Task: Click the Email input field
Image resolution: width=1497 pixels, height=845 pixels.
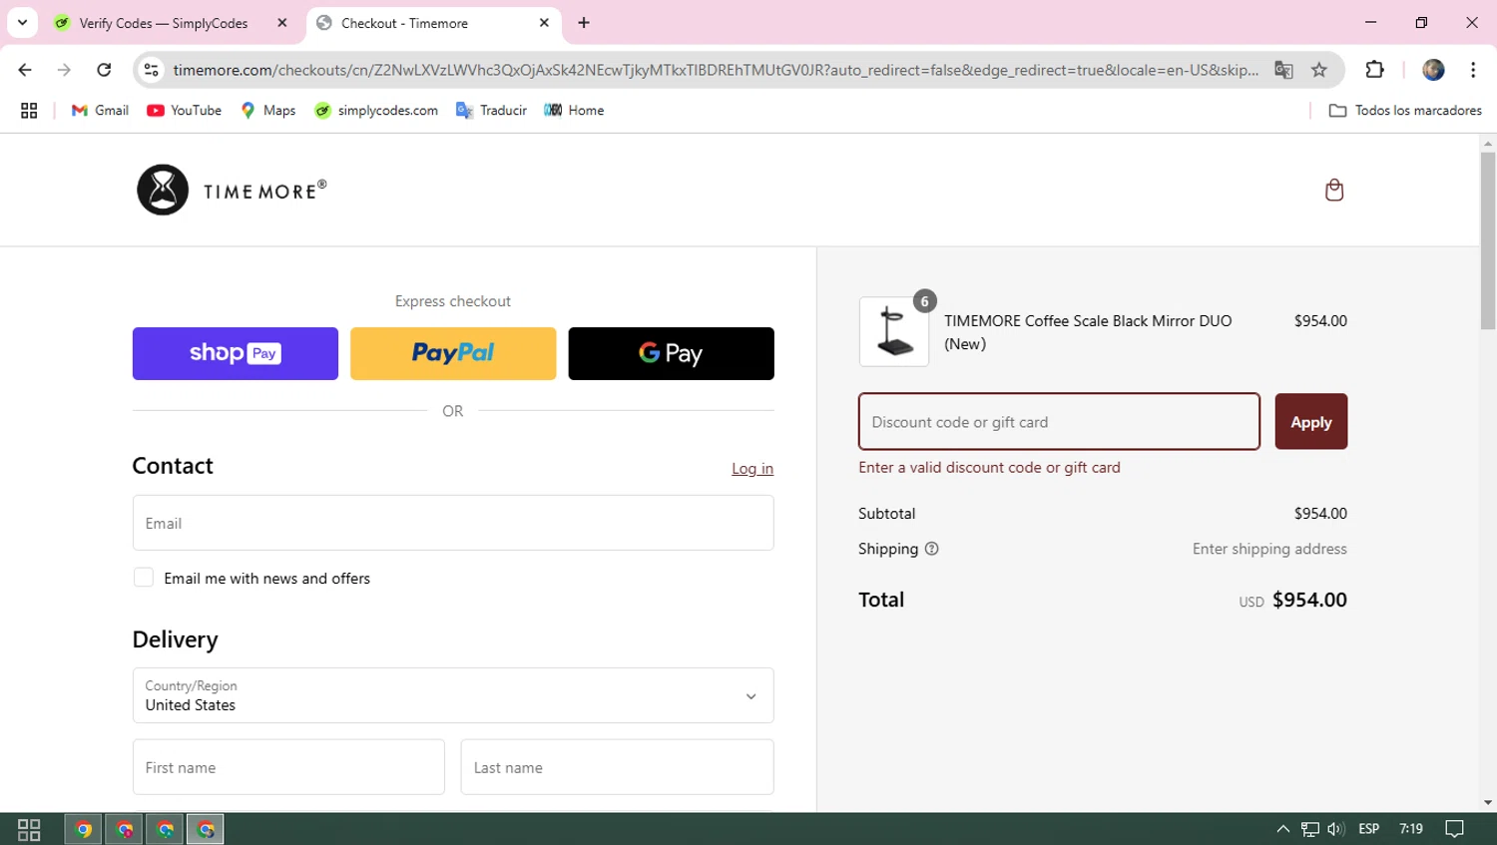Action: point(453,523)
